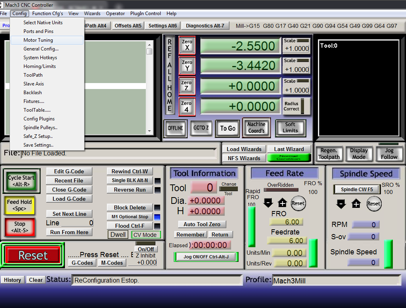Viewport: 406px width, 308px height.
Task: Click the Regen. Toolpath button
Action: click(329, 154)
